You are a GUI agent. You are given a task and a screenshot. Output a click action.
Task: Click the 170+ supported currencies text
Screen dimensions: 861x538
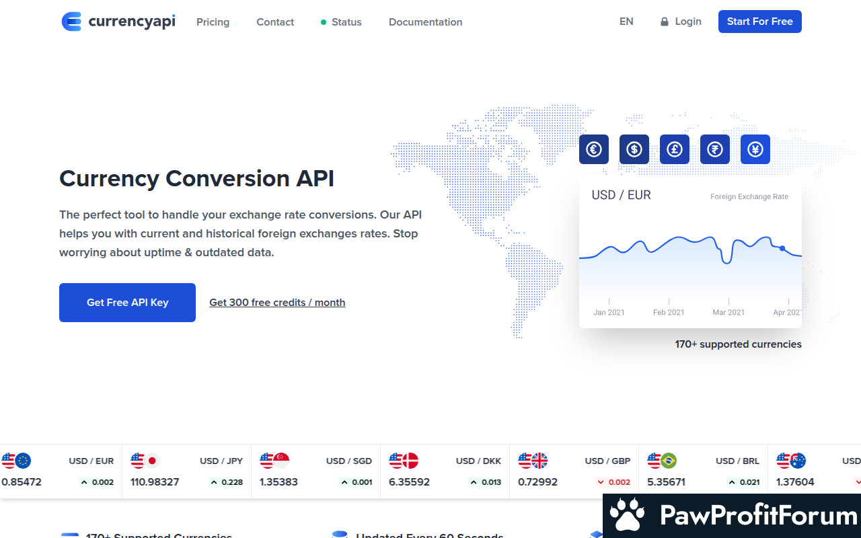[x=739, y=344]
